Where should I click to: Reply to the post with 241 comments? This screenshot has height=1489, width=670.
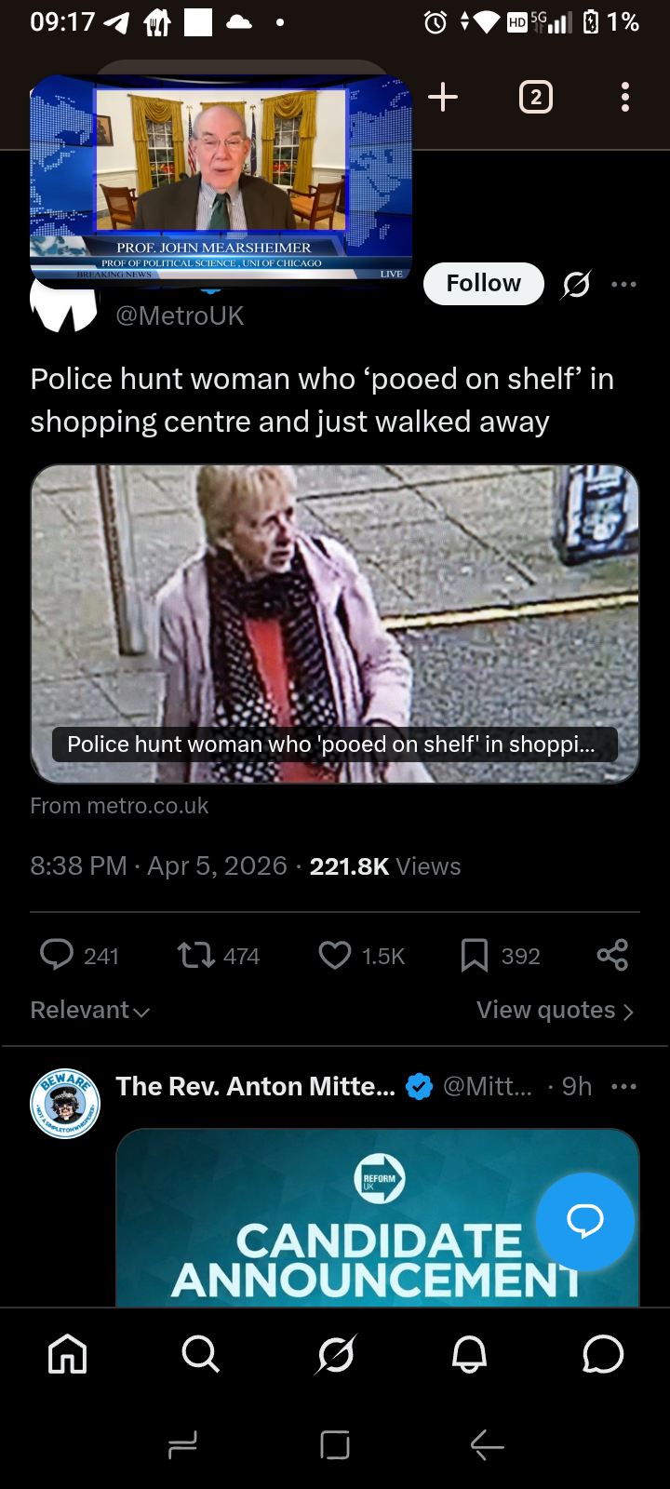[79, 956]
